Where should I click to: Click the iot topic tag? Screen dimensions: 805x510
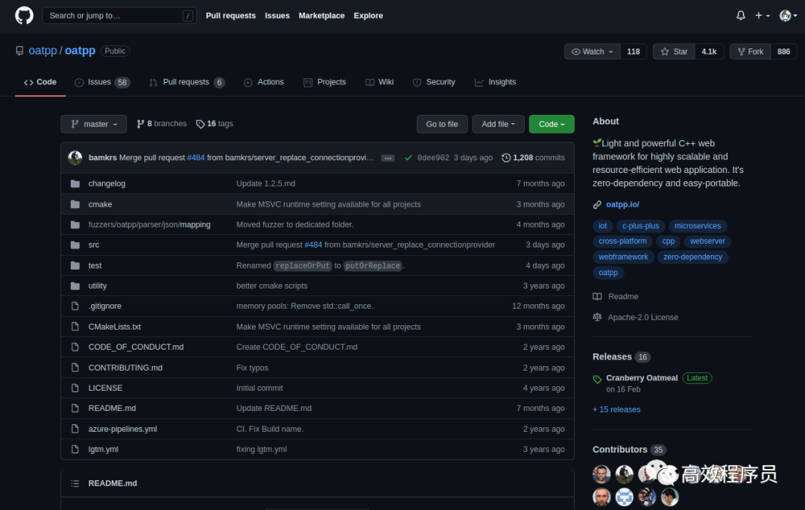click(602, 226)
